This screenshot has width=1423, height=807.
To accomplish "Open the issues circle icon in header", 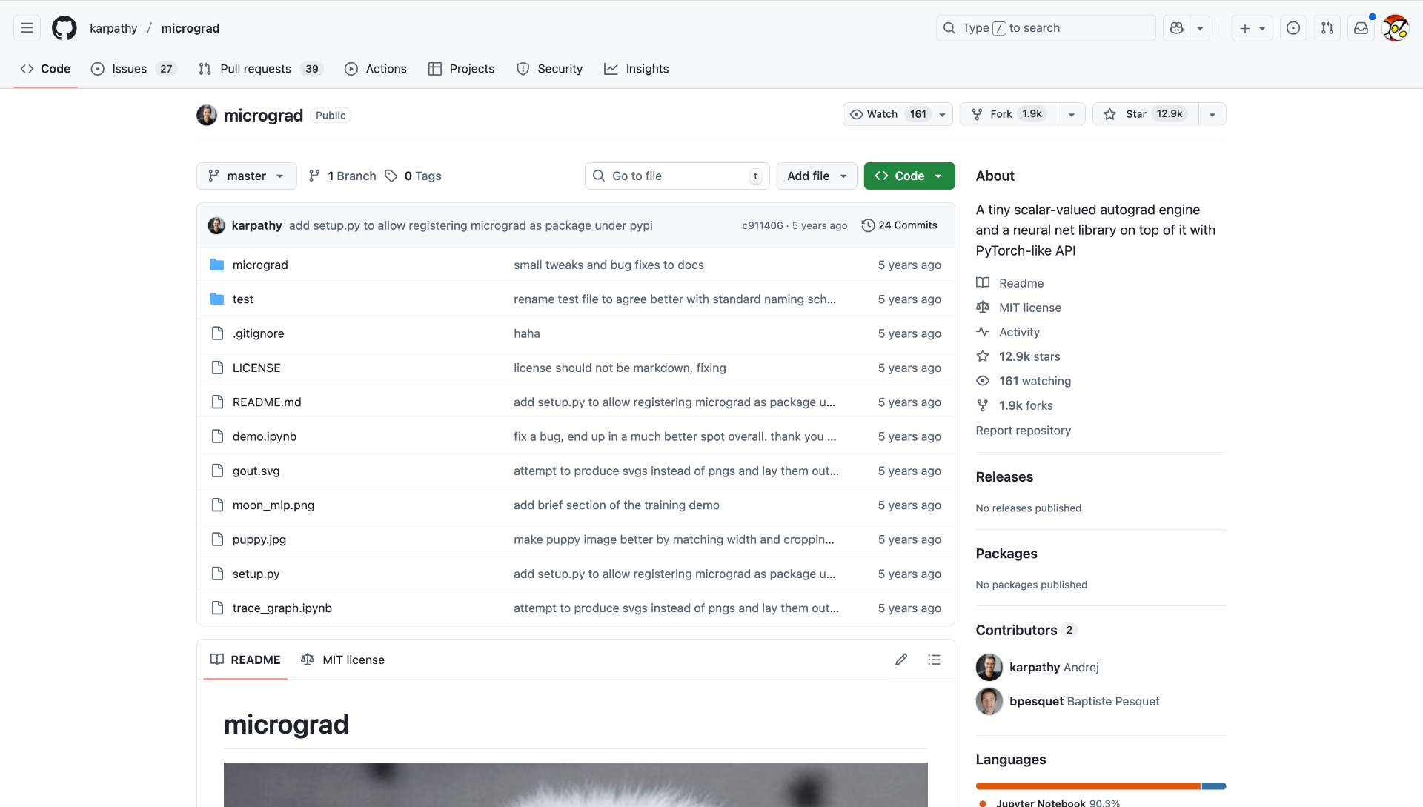I will 1293,28.
